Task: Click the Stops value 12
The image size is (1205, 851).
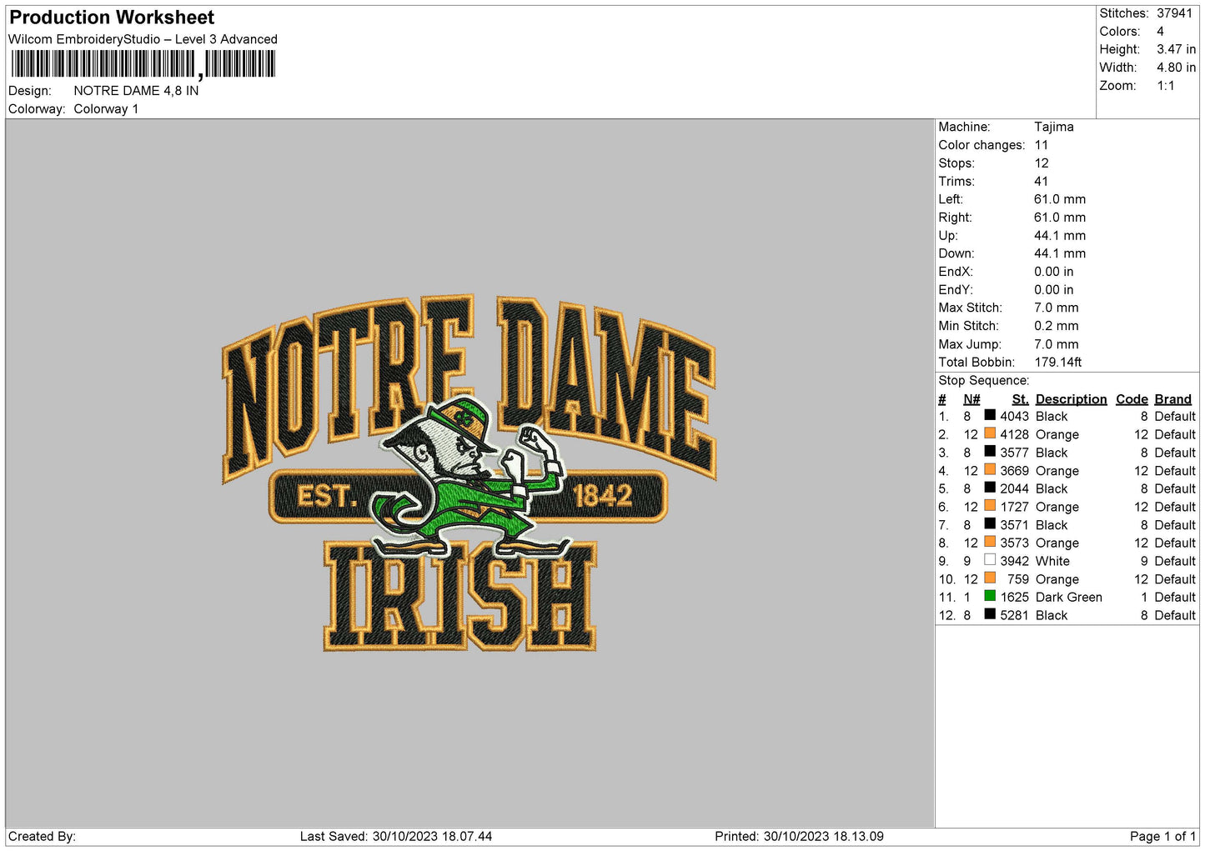Action: [1042, 163]
